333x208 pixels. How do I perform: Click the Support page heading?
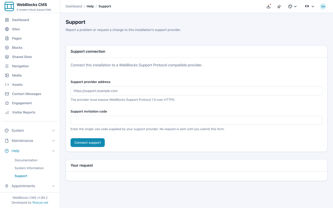pos(75,22)
